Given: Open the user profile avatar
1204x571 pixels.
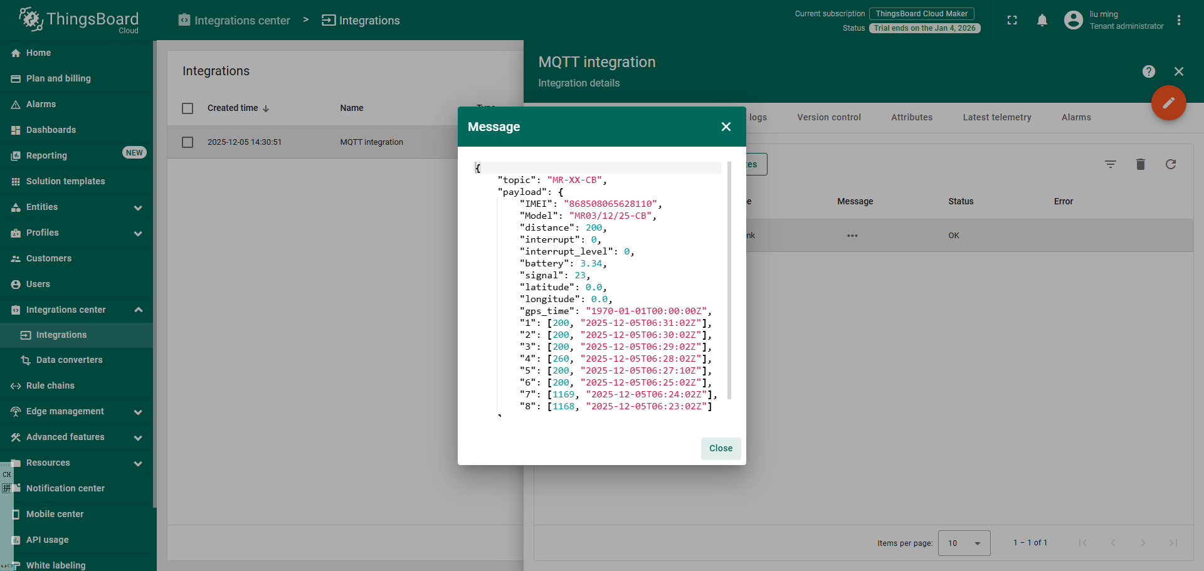Looking at the screenshot, I should (x=1074, y=21).
